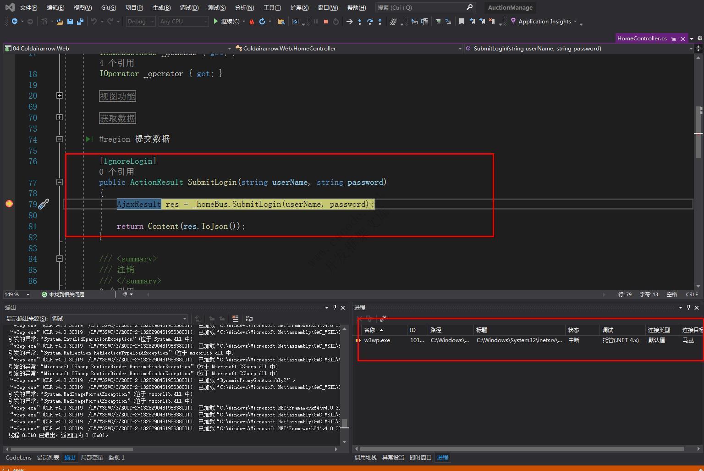Click the Navigate Backward arrow icon
Image resolution: width=704 pixels, height=471 pixels.
pyautogui.click(x=15, y=22)
